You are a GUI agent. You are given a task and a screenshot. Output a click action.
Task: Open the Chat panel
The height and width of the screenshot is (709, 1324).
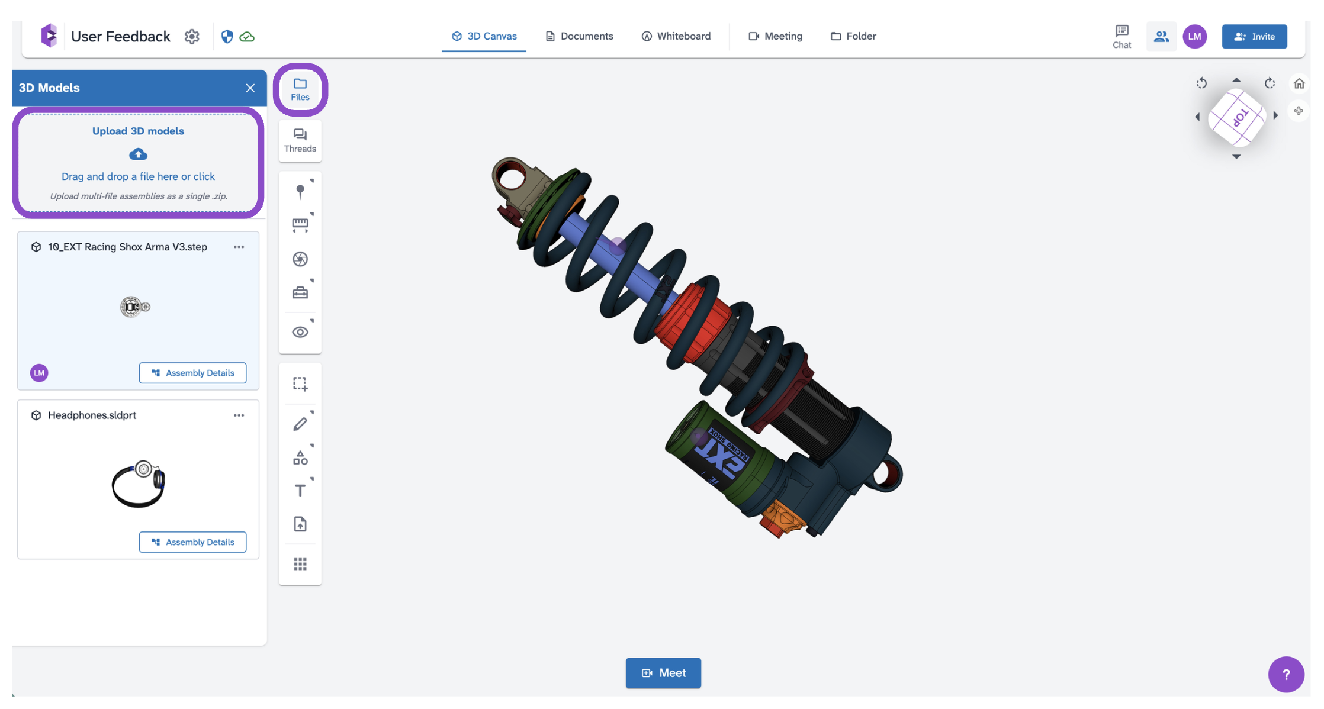click(1121, 37)
